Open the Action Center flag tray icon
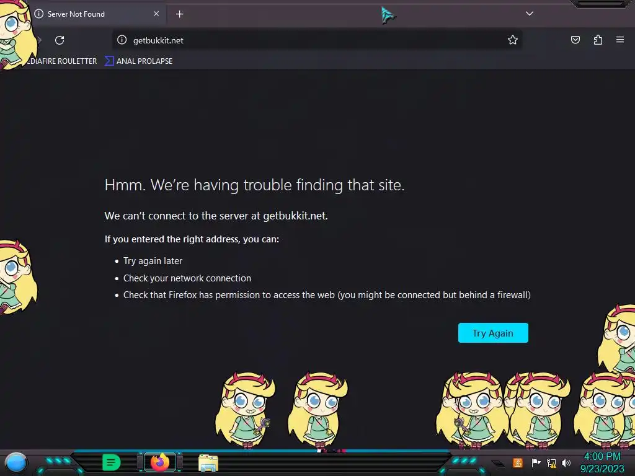The width and height of the screenshot is (635, 476). coord(536,462)
